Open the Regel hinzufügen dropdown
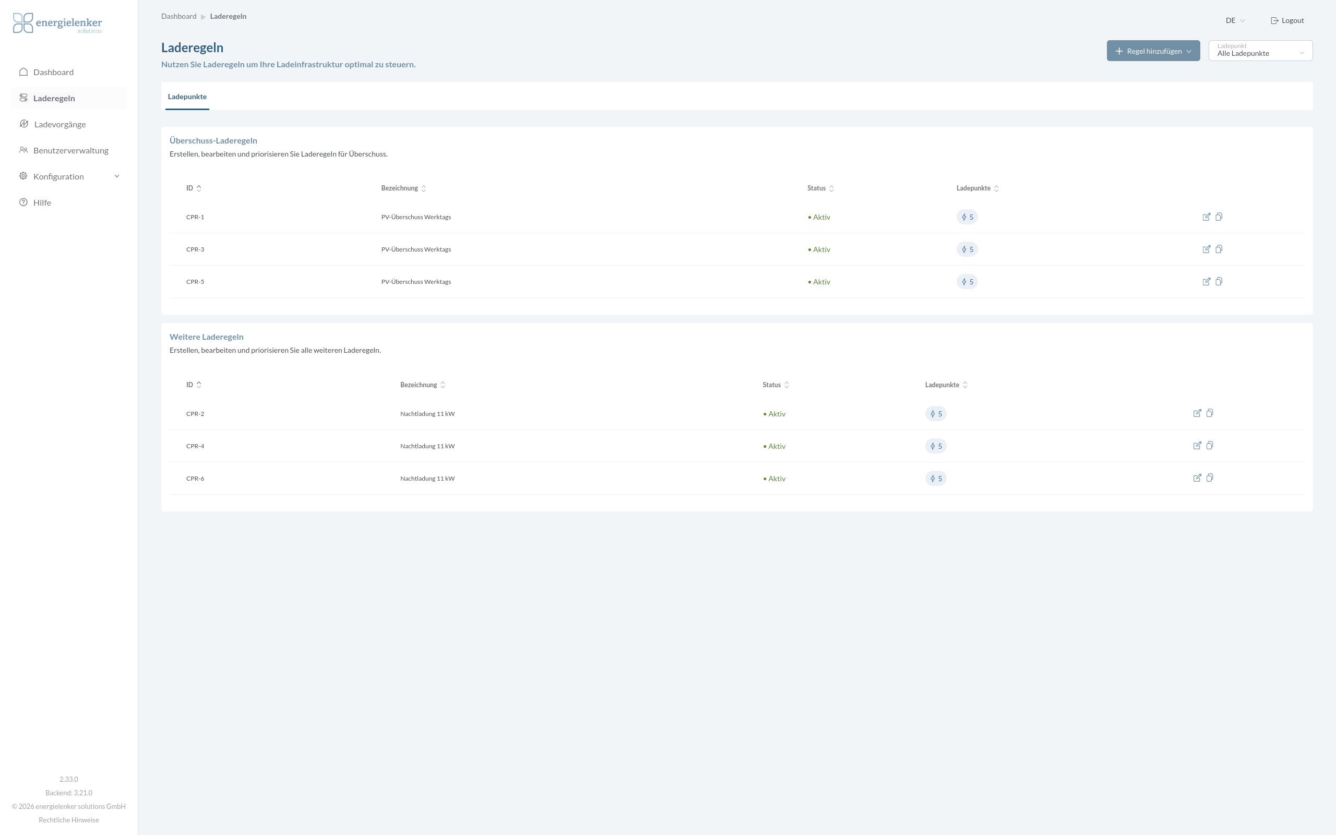The height and width of the screenshot is (835, 1336). tap(1153, 51)
